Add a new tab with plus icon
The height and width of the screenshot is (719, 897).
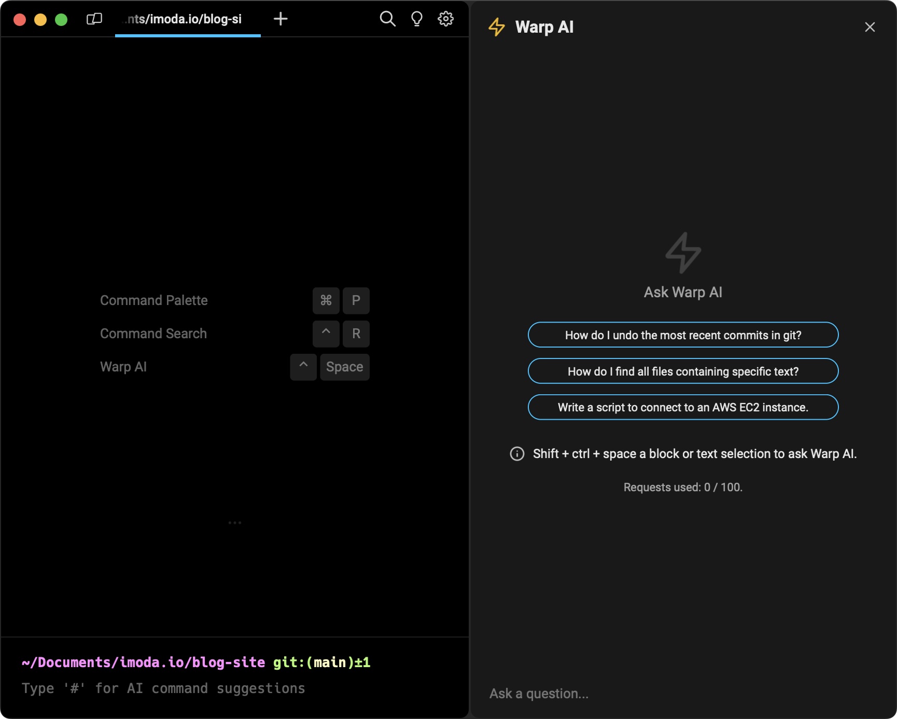click(x=281, y=19)
